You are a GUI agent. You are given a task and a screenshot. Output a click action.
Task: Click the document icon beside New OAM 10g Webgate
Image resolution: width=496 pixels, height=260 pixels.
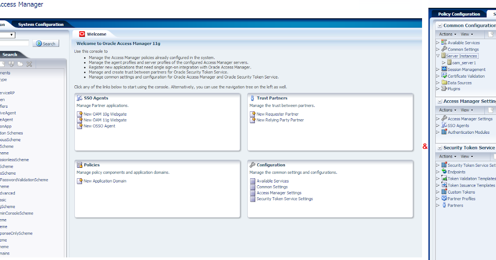coord(80,114)
